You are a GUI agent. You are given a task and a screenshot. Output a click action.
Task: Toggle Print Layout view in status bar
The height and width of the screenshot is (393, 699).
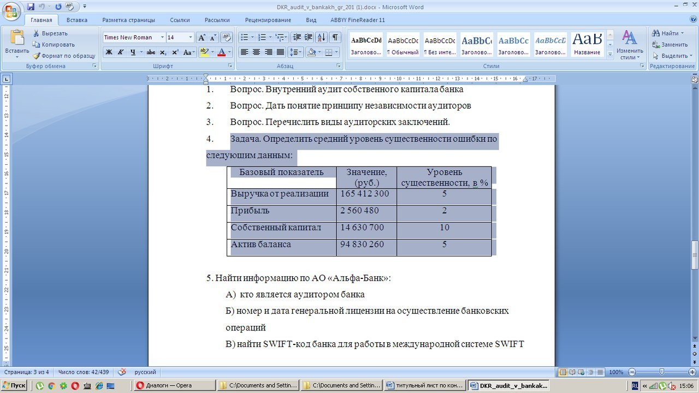point(562,372)
